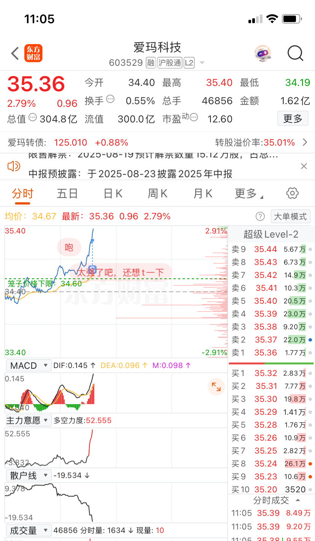Toggle 大单模式 button
315x541 pixels.
pyautogui.click(x=291, y=216)
